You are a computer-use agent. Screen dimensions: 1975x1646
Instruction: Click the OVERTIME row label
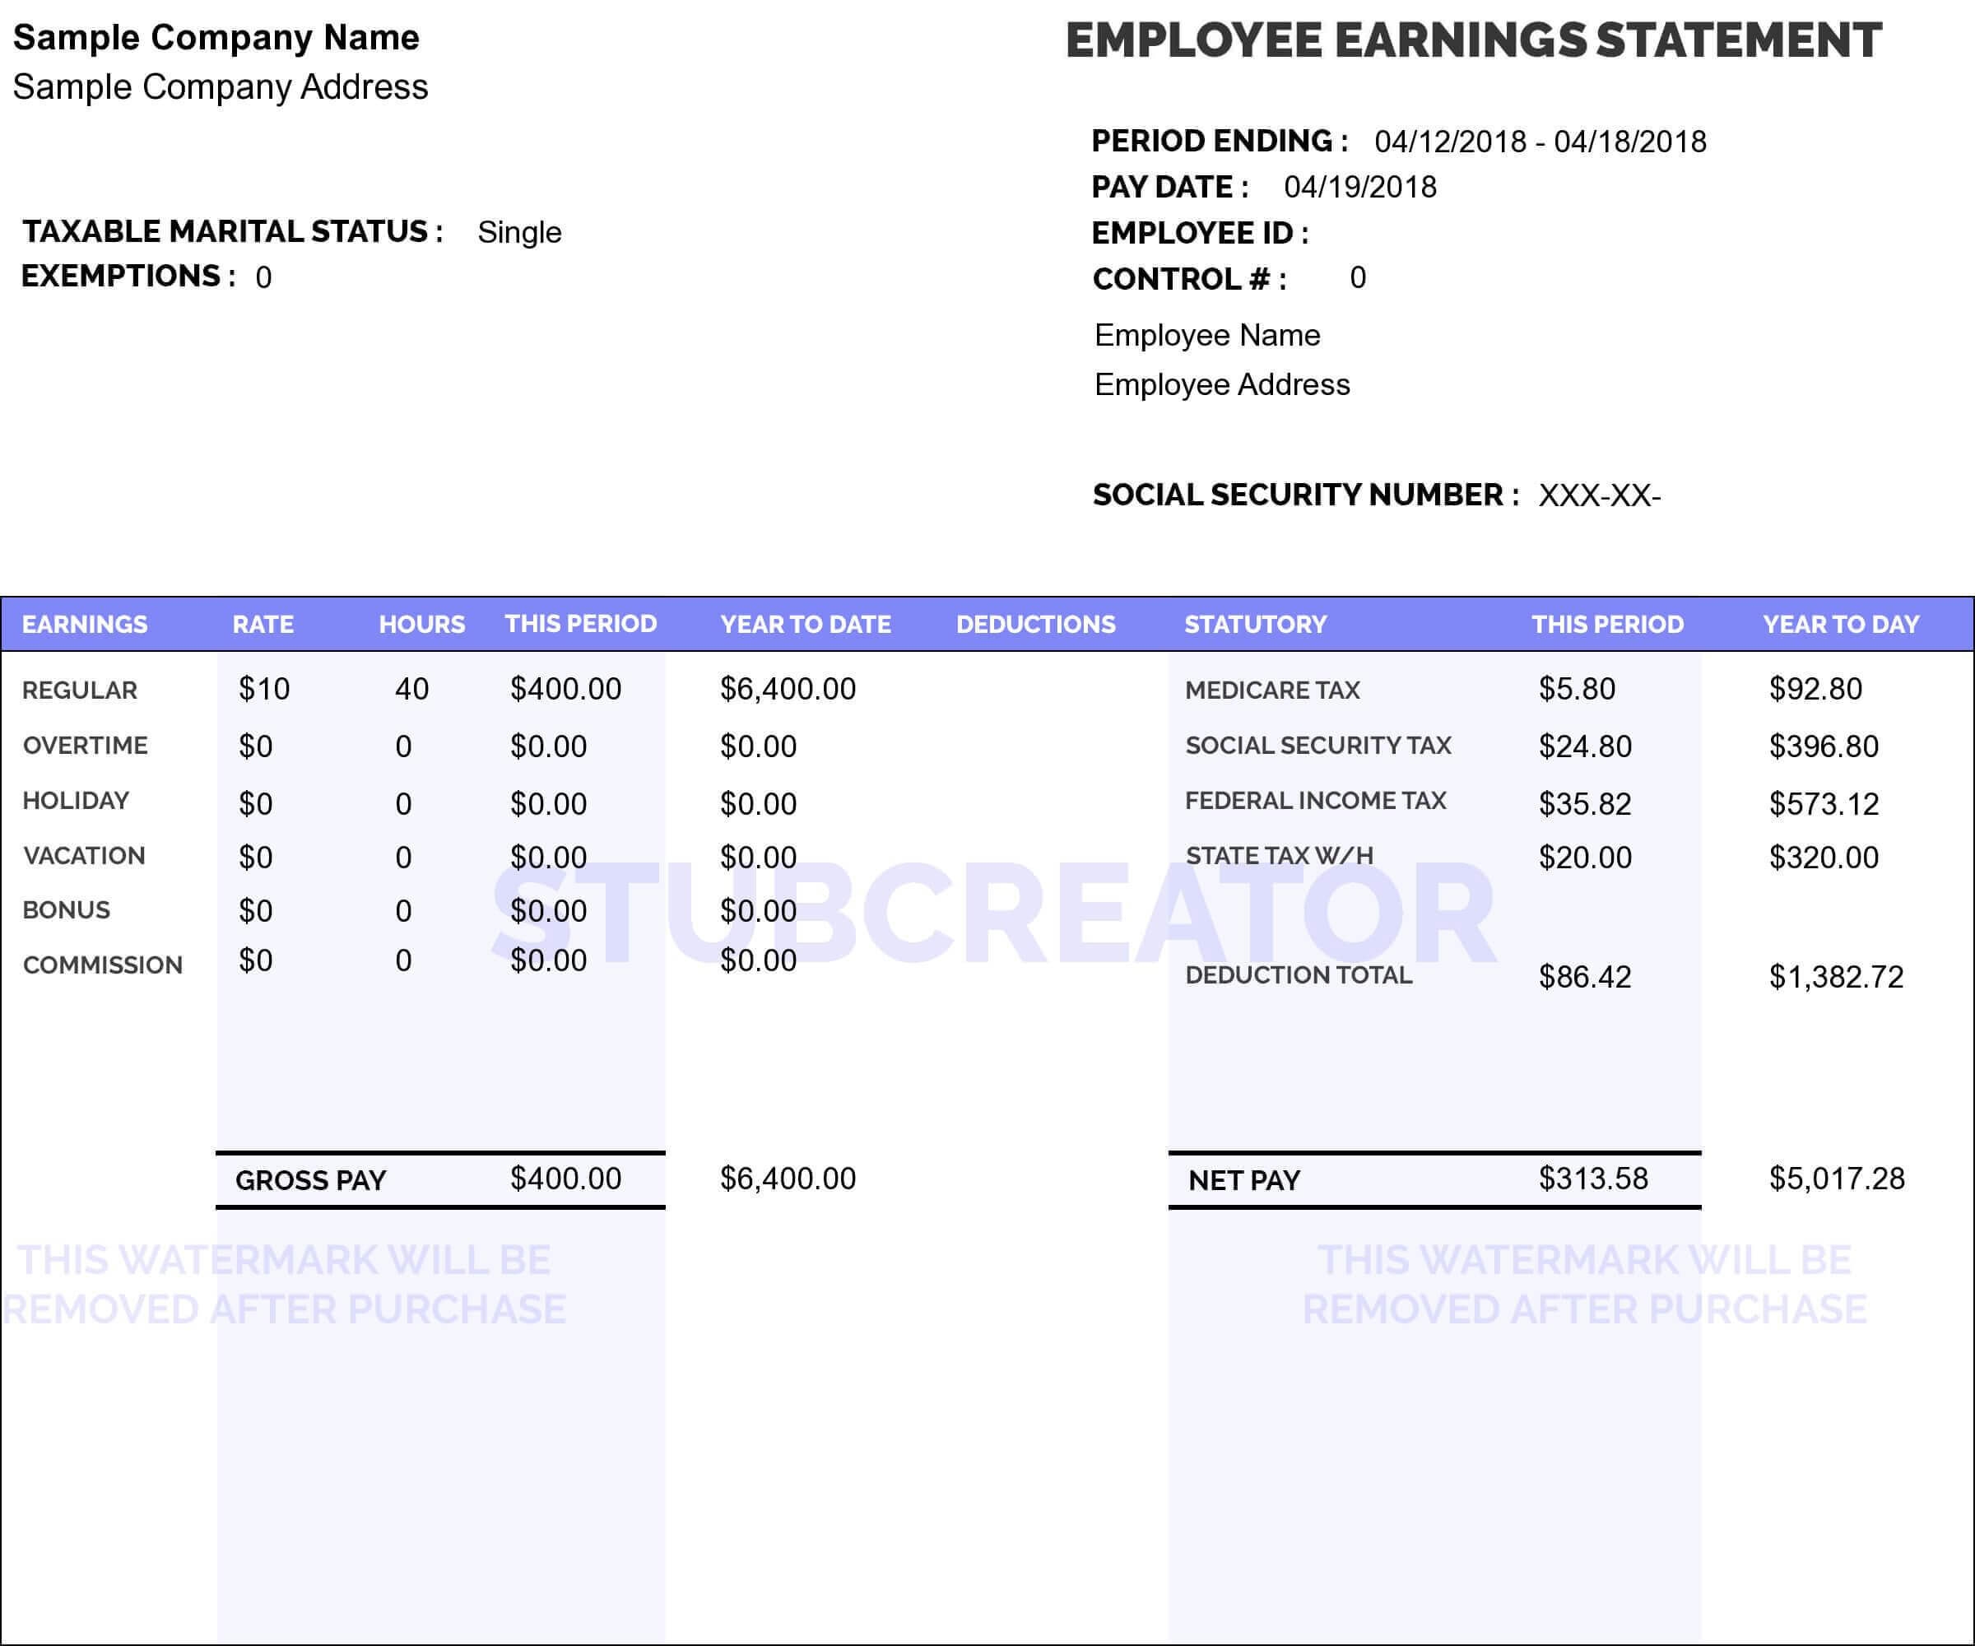click(85, 746)
